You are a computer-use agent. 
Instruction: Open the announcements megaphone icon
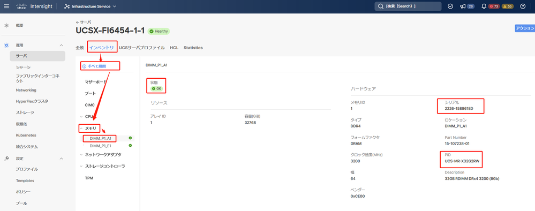pos(463,6)
